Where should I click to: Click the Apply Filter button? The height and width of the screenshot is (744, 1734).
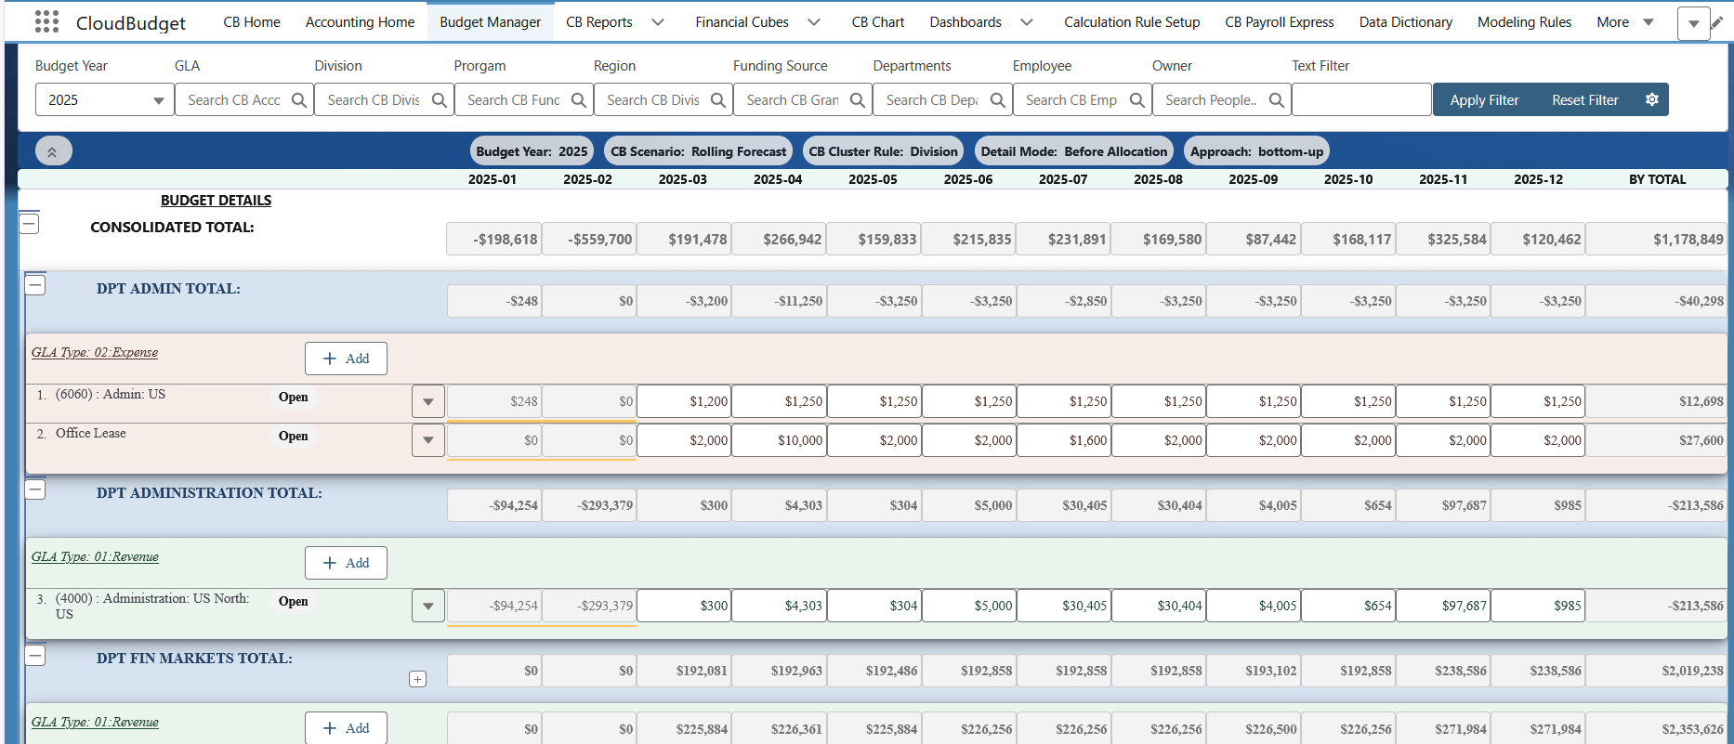(1484, 99)
